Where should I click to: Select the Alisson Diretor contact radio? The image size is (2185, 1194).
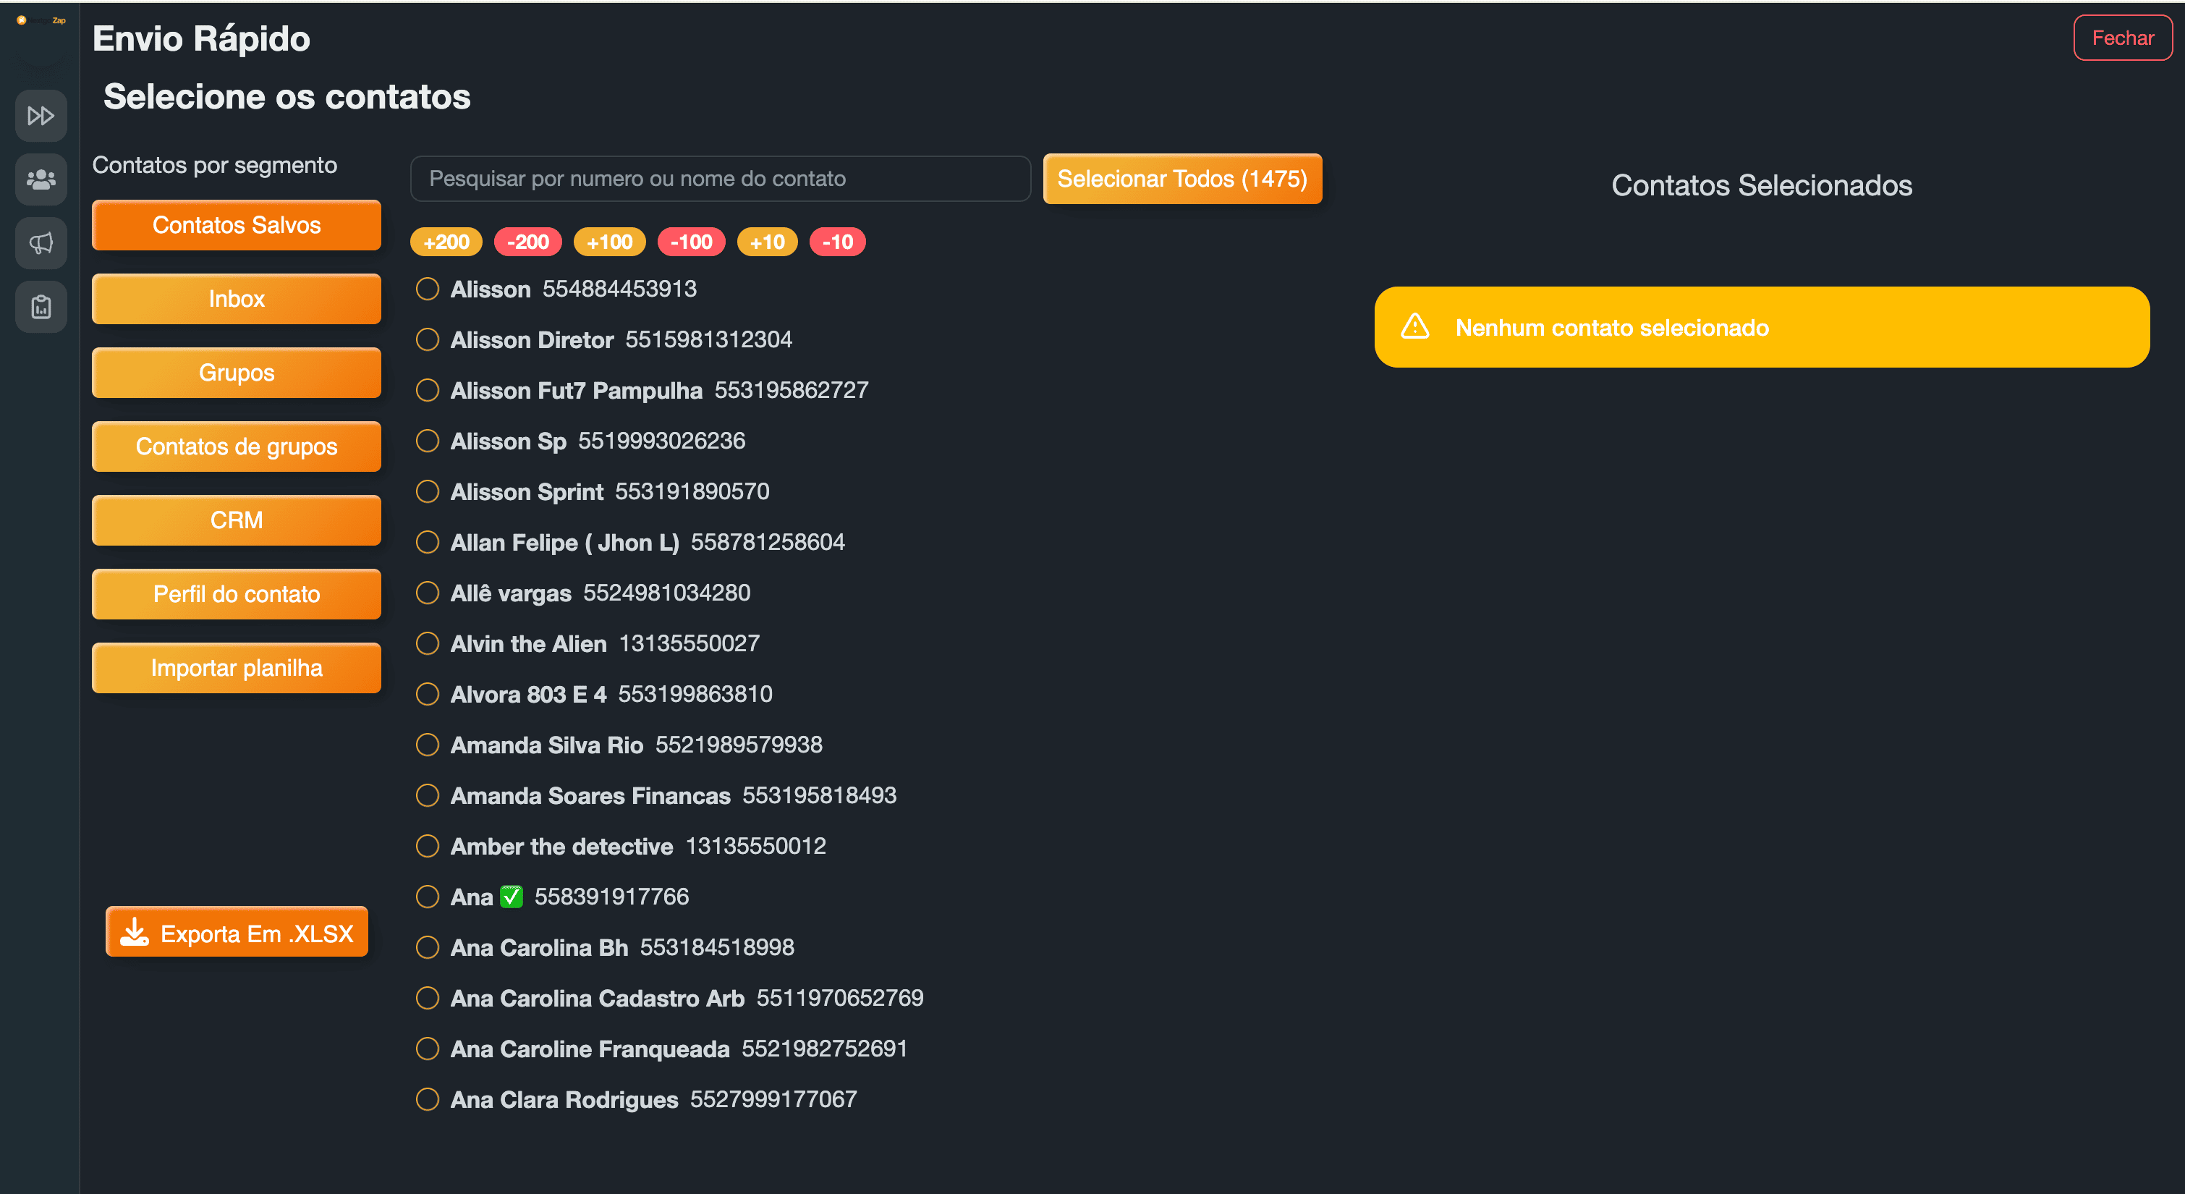coord(428,339)
